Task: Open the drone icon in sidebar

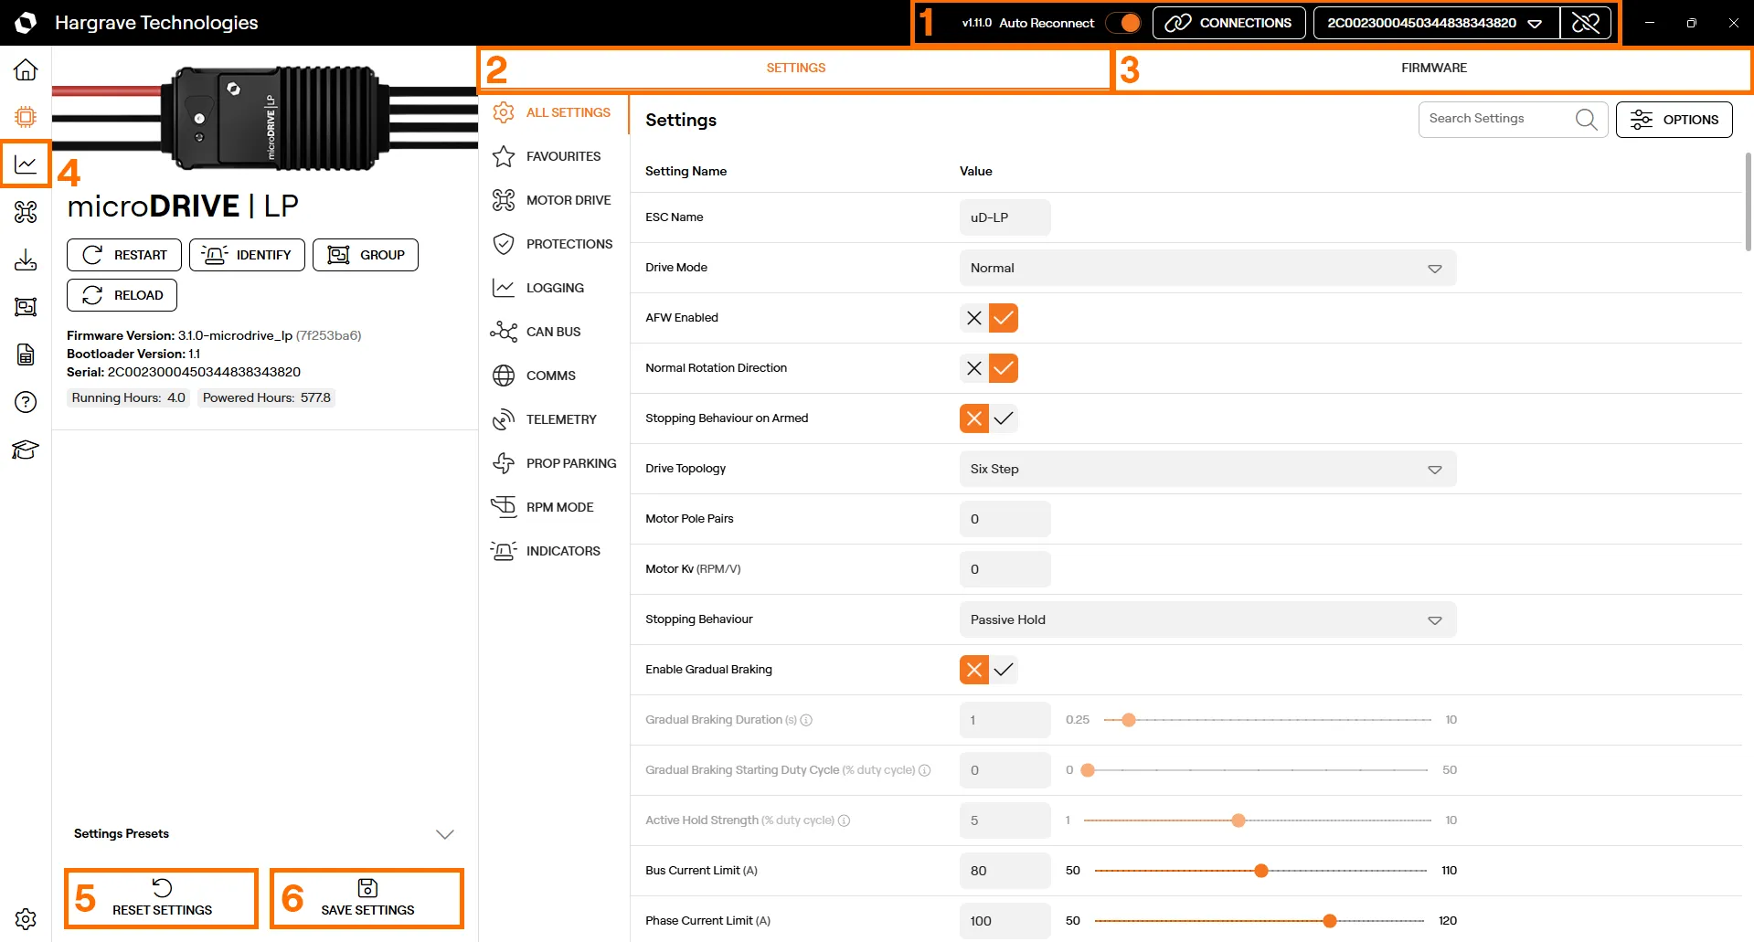Action: click(x=26, y=212)
